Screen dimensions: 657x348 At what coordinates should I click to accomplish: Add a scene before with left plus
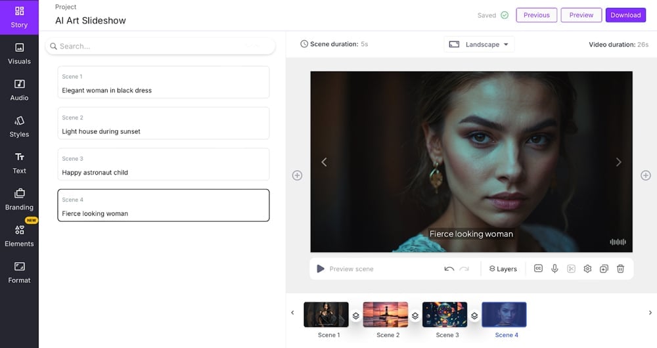(297, 175)
